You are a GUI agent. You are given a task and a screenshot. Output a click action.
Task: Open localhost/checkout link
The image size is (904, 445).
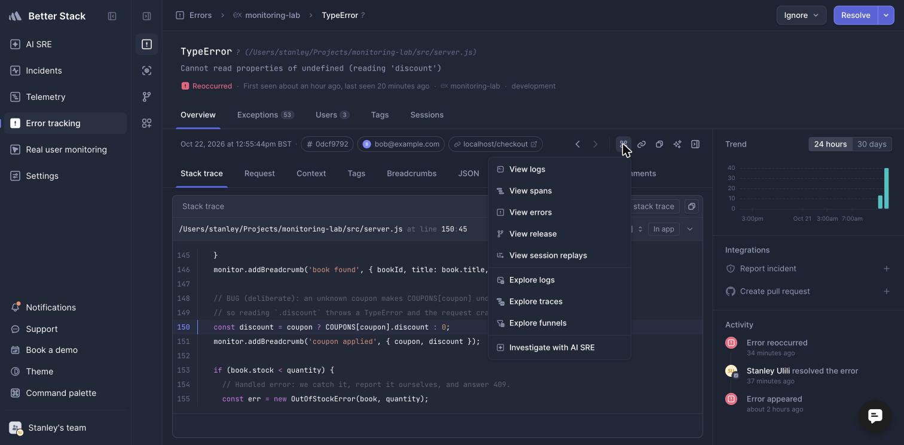(x=495, y=144)
